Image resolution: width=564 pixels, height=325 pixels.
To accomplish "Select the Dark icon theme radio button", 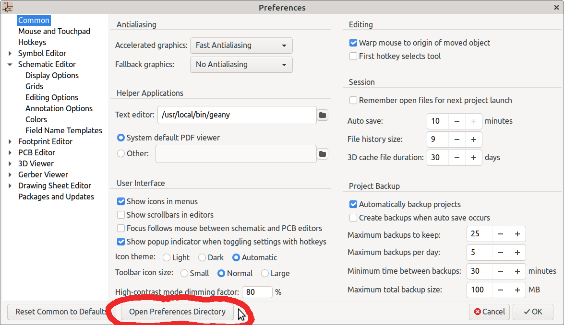I will click(202, 258).
